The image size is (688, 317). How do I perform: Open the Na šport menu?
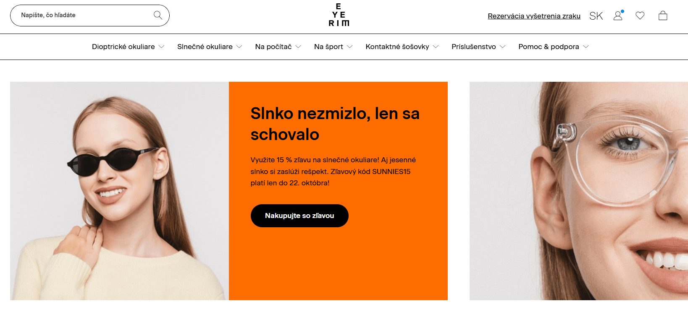333,47
